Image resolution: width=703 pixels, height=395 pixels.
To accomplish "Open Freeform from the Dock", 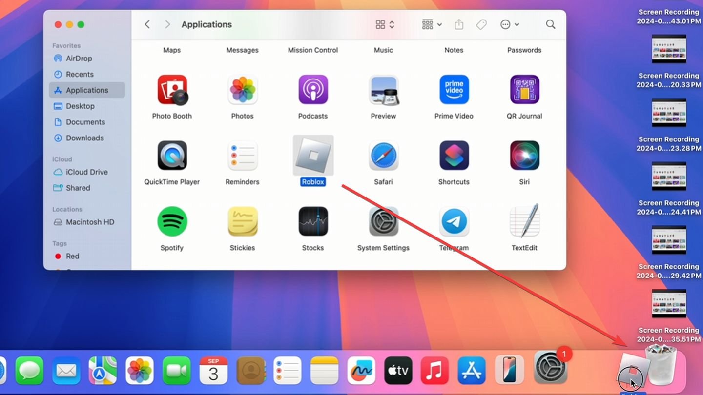I will pyautogui.click(x=361, y=371).
